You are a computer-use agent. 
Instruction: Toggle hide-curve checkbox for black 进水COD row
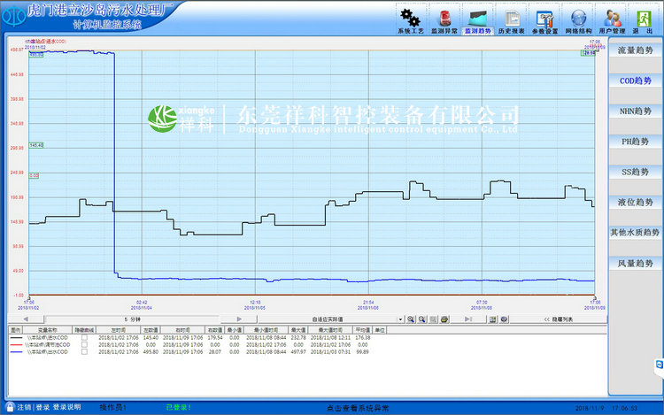(85, 338)
